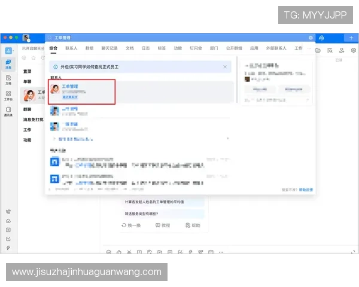
Task: Click the 教程 tutorial button
Action: 163,225
